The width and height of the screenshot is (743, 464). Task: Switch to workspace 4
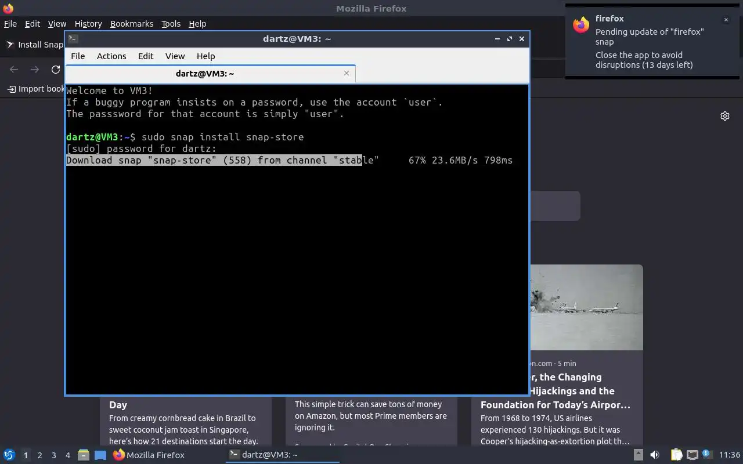point(67,455)
